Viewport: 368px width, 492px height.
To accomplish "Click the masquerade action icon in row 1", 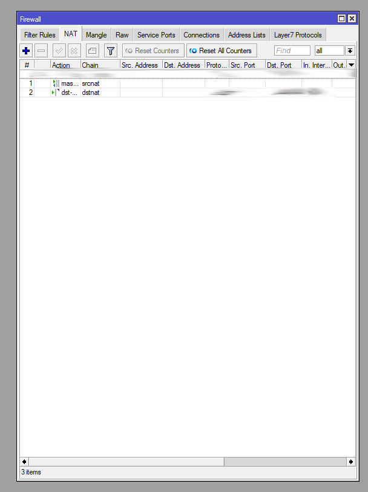I will click(56, 83).
